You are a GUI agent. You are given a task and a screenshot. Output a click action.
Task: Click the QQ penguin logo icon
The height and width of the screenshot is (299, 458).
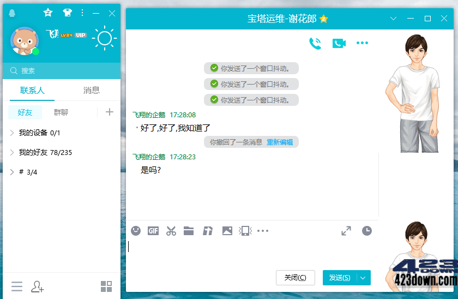click(x=12, y=13)
